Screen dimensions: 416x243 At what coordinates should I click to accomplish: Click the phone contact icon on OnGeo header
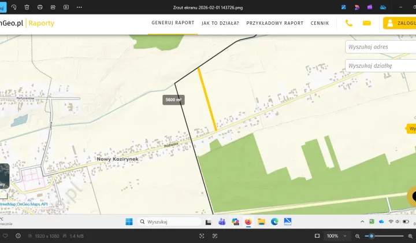pos(349,23)
